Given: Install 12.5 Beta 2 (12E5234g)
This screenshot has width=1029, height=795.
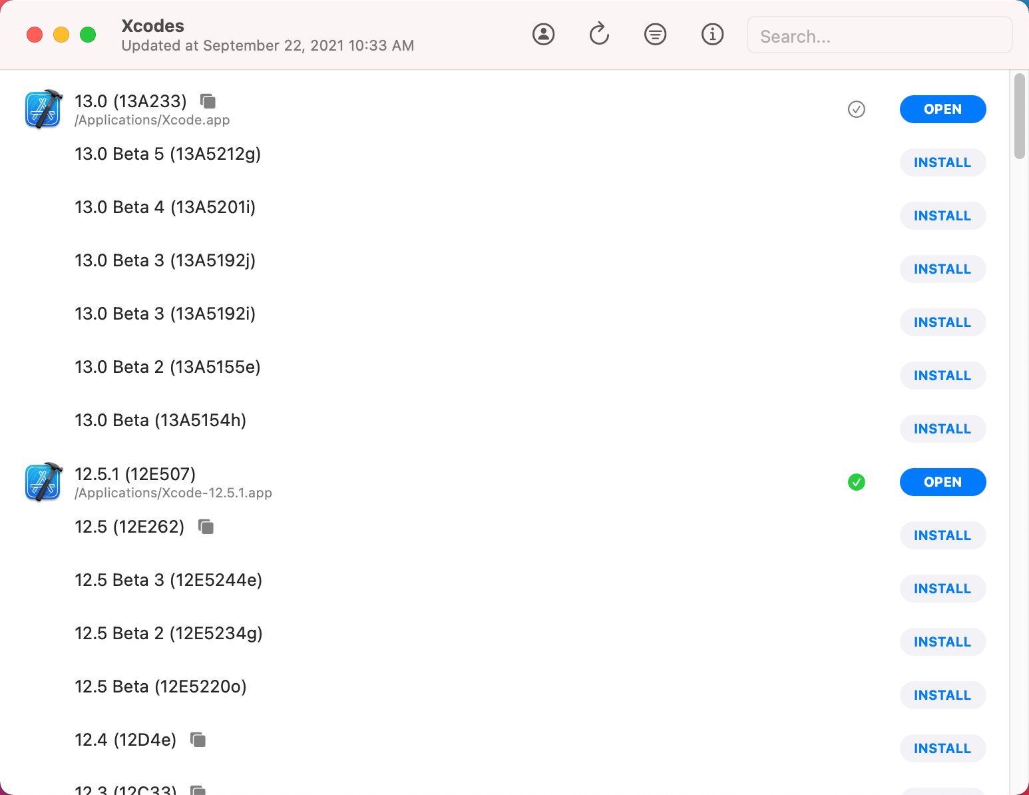Looking at the screenshot, I should (x=942, y=642).
